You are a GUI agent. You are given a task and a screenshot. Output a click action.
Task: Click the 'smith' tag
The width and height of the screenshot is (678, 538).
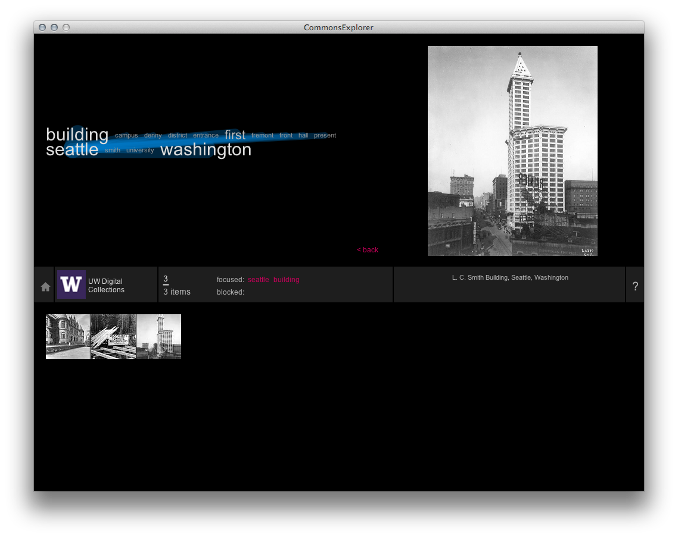[x=113, y=150]
